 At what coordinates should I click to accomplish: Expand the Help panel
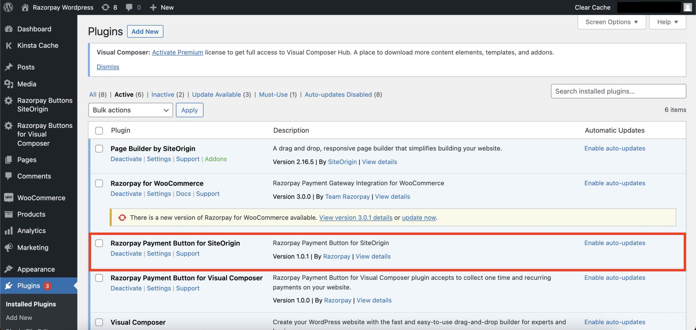668,22
